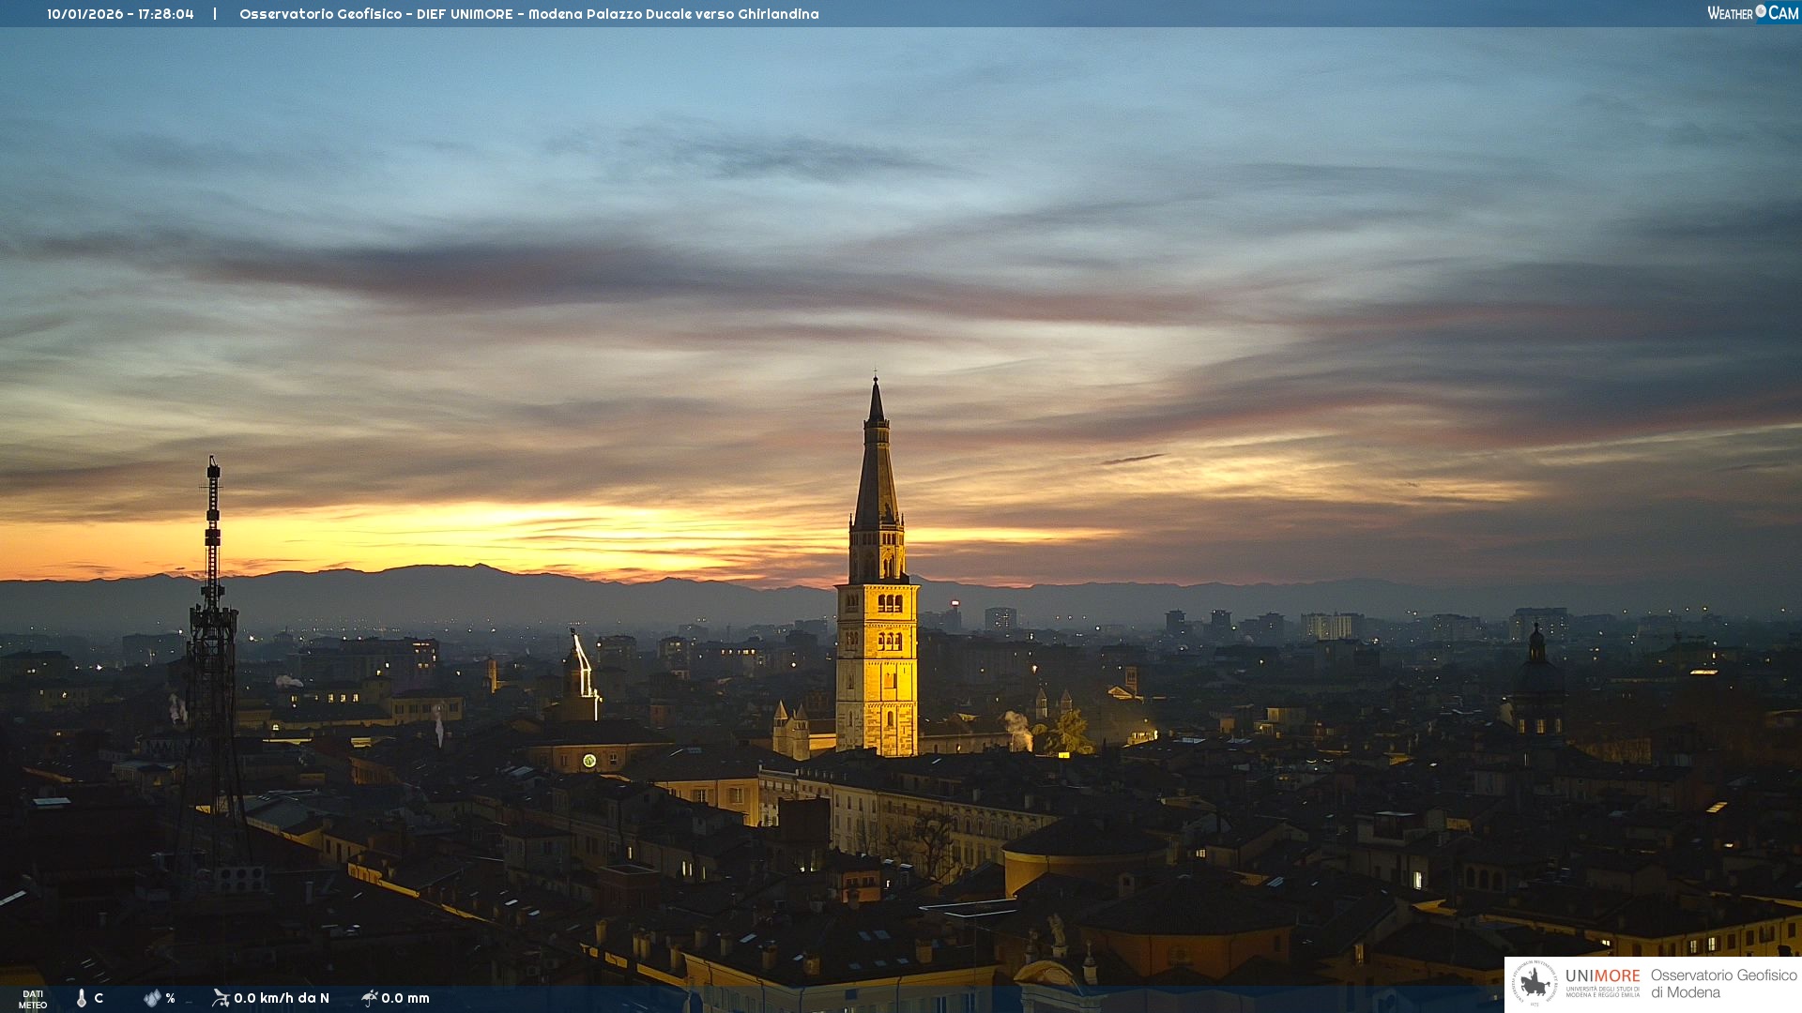Image resolution: width=1802 pixels, height=1013 pixels.
Task: Open the DATI METEO label
Action: coord(33,999)
